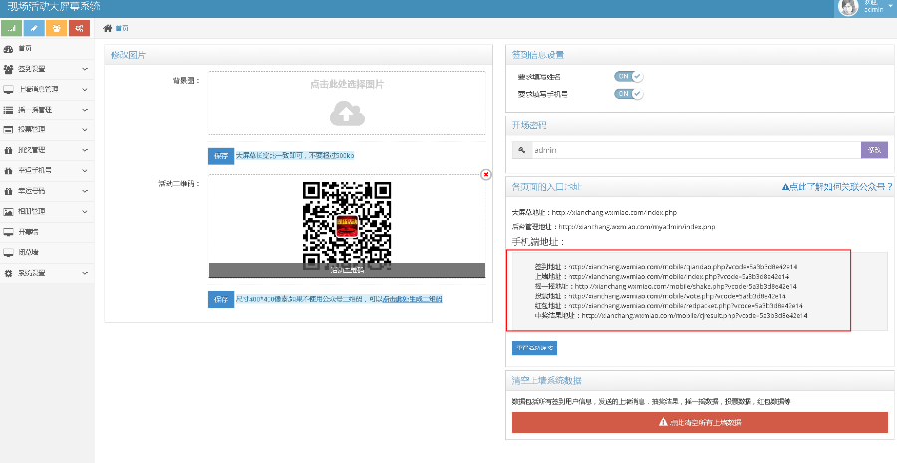This screenshot has width=897, height=463.
Task: Click the home icon in the breadcrumb
Action: (x=107, y=28)
